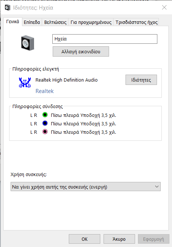
Task: Open the Χρήση συσκευής dropdown
Action: click(86, 187)
